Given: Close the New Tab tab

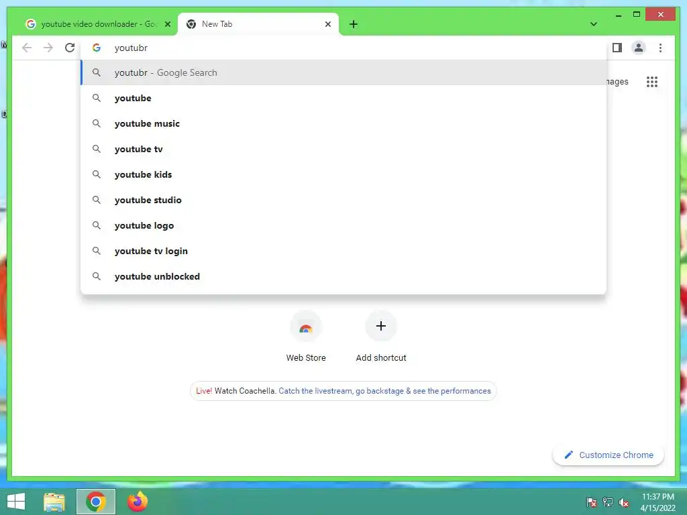Looking at the screenshot, I should tap(327, 24).
